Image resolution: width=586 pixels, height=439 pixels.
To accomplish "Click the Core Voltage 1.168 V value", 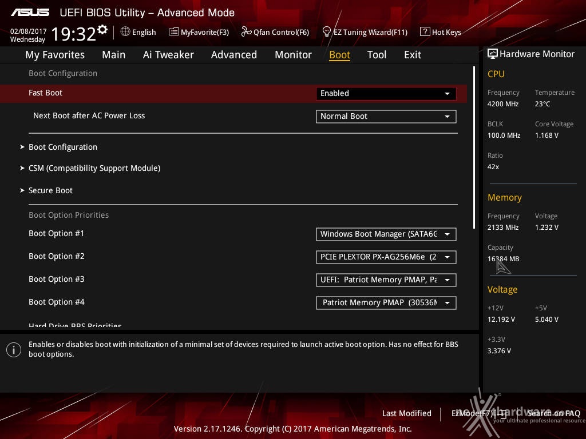I will pos(547,135).
